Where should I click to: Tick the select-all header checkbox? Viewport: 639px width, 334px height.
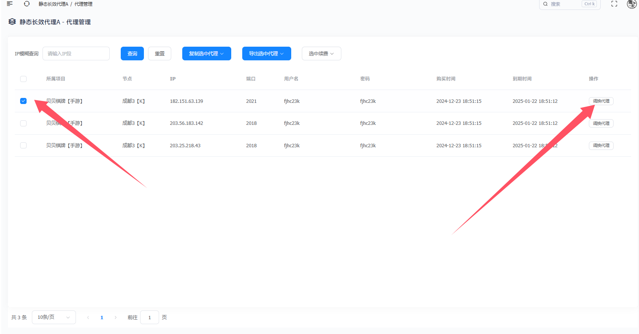[x=23, y=79]
